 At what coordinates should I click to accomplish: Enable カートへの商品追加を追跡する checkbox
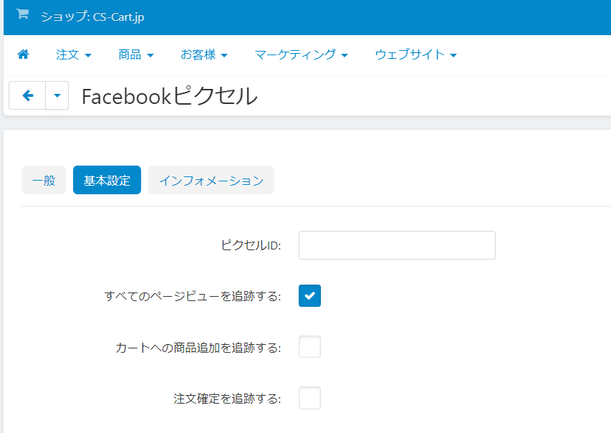pyautogui.click(x=309, y=347)
